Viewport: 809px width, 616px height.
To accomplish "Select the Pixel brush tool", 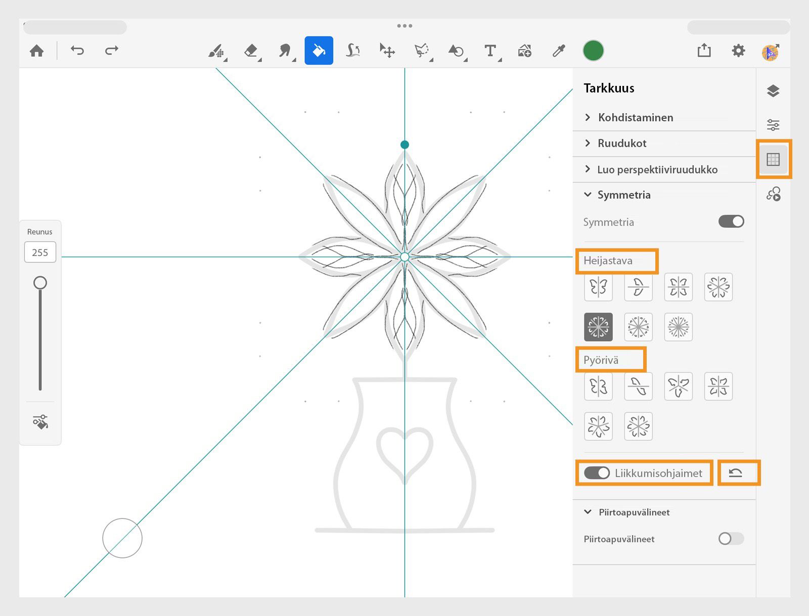I will (x=216, y=51).
